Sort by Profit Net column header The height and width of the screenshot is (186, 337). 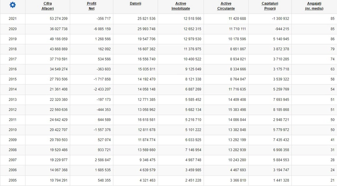[x=91, y=6]
